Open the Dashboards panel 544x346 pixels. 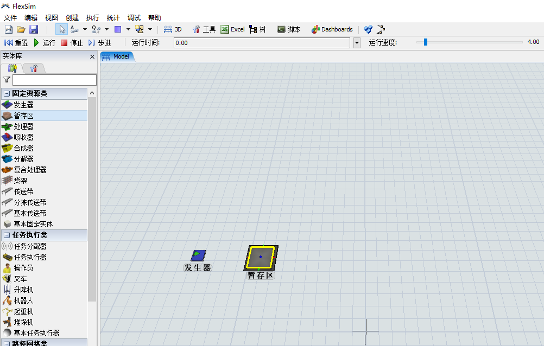[332, 29]
